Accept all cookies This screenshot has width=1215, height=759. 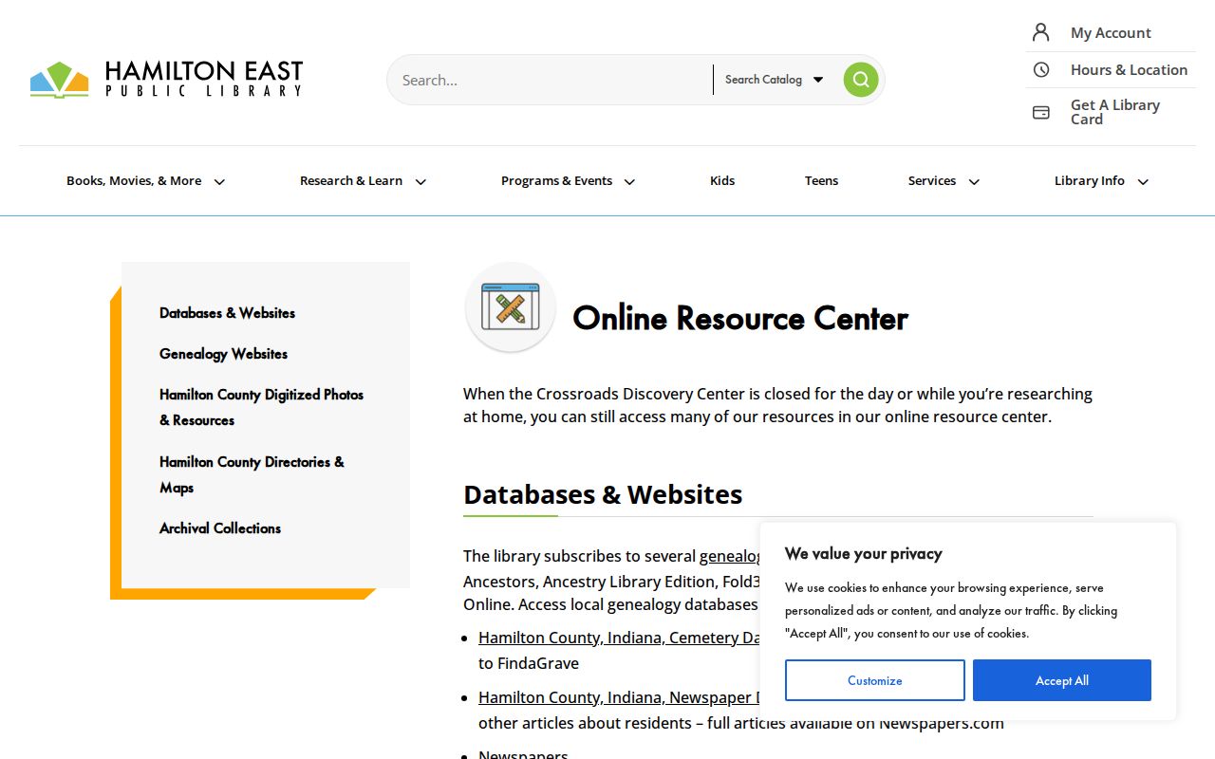[1062, 680]
